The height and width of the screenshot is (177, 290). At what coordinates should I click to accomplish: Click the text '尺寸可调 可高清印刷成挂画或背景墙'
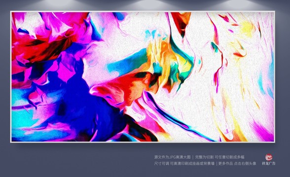pos(184,164)
